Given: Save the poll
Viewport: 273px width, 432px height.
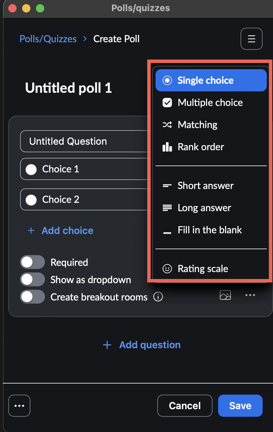Looking at the screenshot, I should click(240, 405).
